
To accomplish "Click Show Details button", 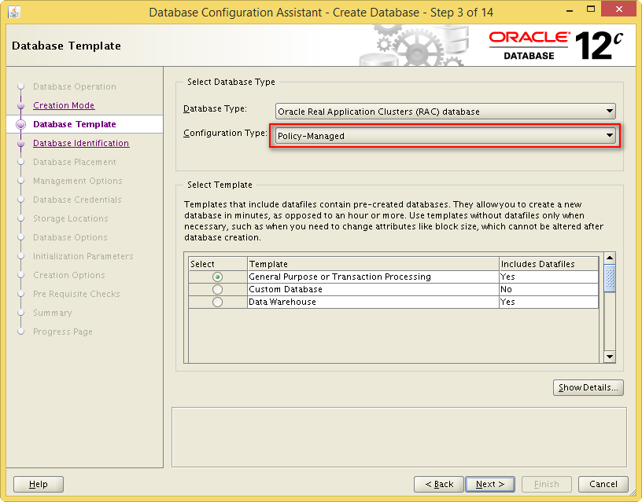I will coord(588,387).
